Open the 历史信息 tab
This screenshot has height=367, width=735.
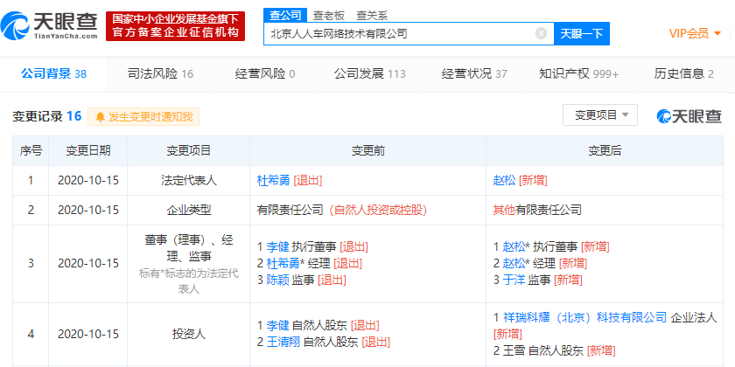click(x=684, y=73)
